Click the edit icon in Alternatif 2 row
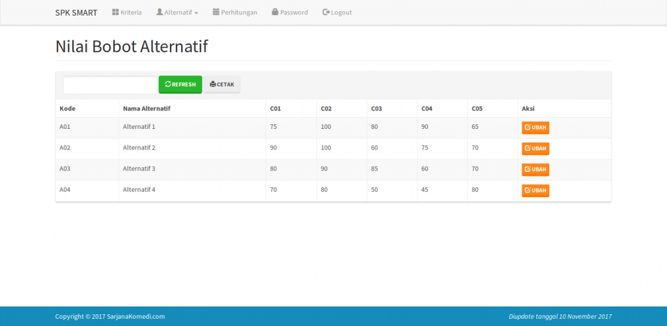This screenshot has height=326, width=667. [528, 148]
